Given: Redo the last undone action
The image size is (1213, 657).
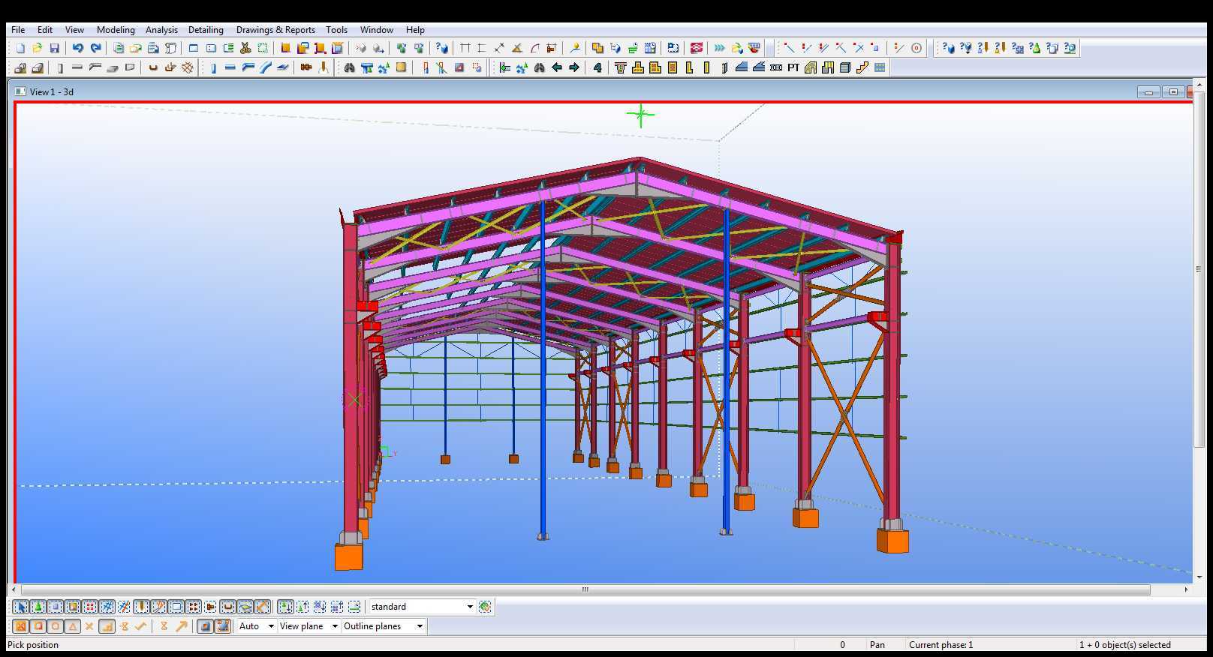Looking at the screenshot, I should [95, 48].
